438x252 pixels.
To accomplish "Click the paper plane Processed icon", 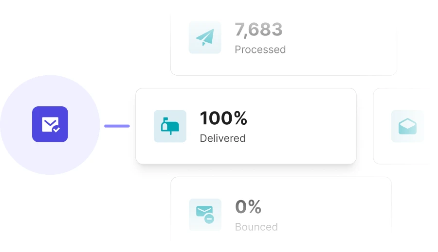I will (x=205, y=37).
